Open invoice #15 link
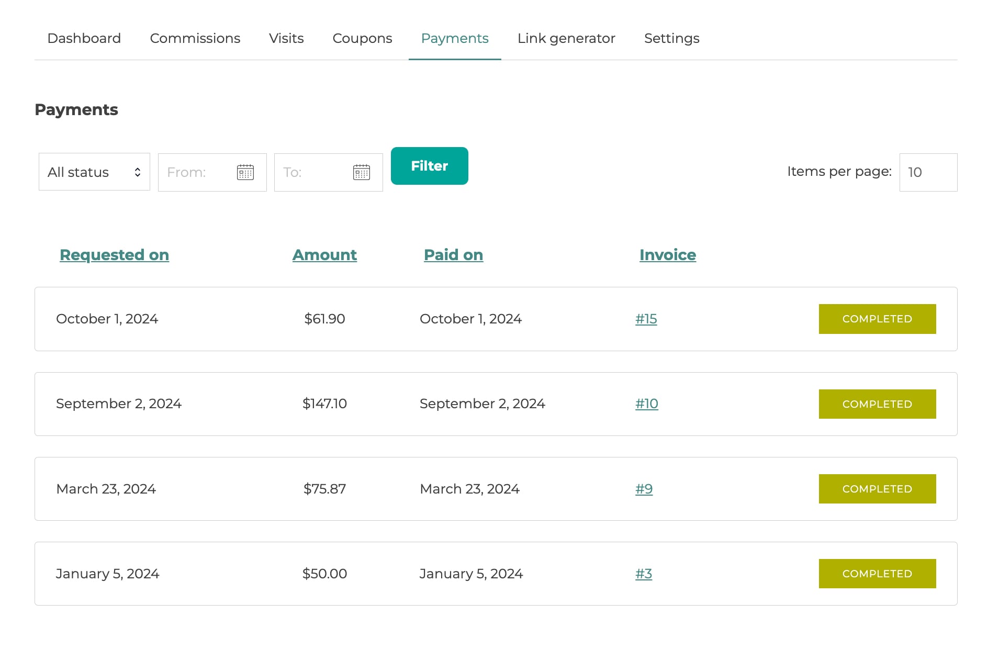999x649 pixels. coord(646,319)
